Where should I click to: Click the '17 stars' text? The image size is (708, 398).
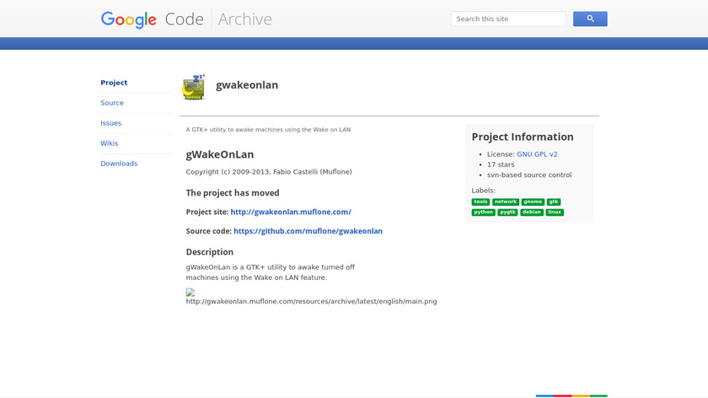click(x=501, y=164)
